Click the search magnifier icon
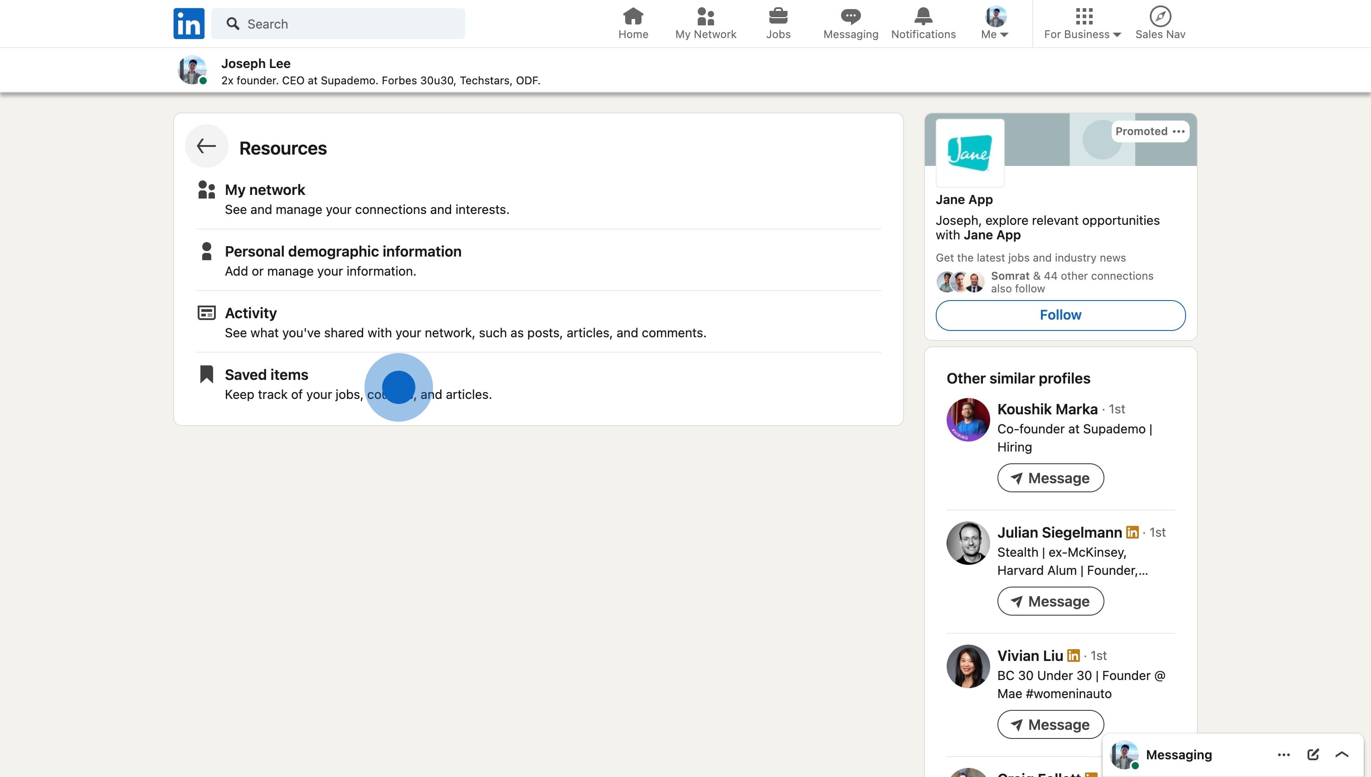This screenshot has height=777, width=1371. tap(233, 24)
